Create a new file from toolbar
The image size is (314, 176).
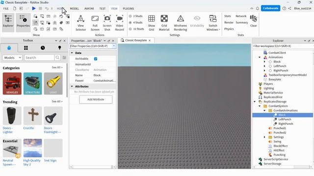pyautogui.click(x=15, y=8)
